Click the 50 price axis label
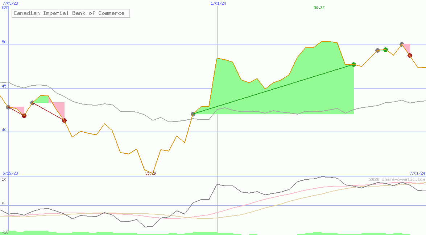 tap(4, 42)
